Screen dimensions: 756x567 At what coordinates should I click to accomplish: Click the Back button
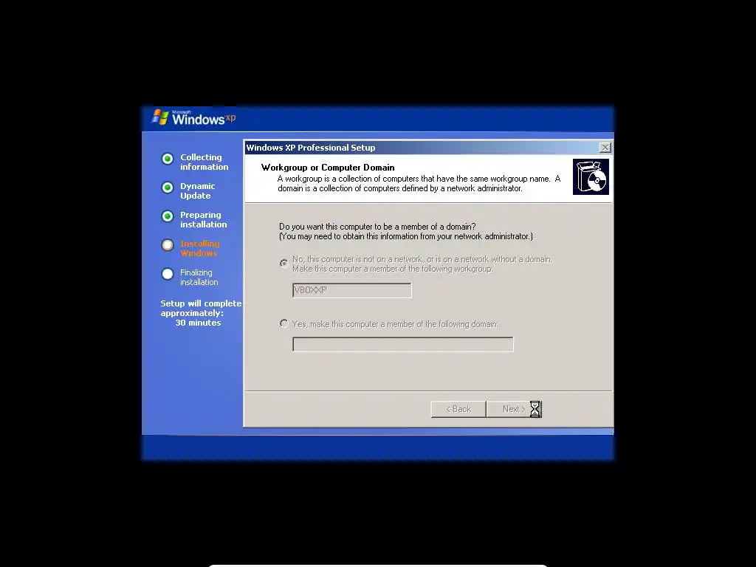click(x=458, y=409)
